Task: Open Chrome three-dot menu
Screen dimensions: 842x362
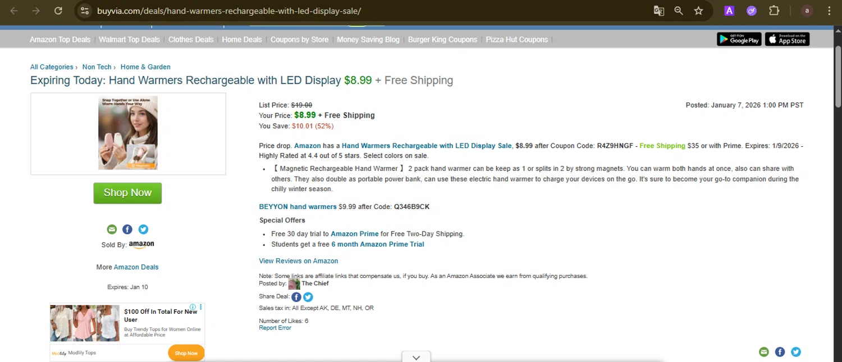Action: click(829, 11)
